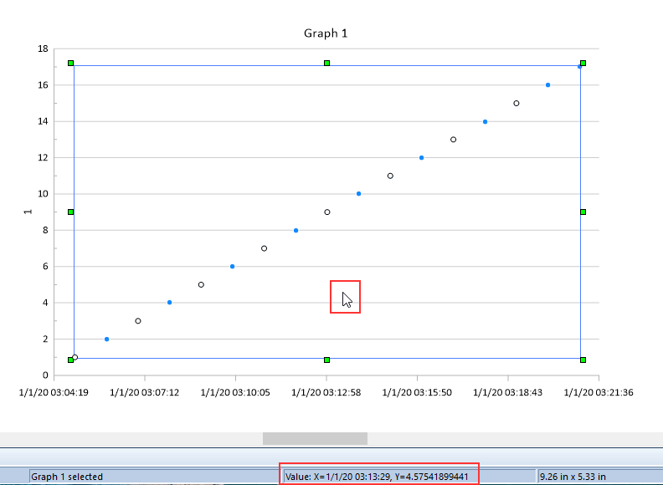Viewport: 663px width, 485px height.
Task: Click the "Graph 1 selected" status bar text
Action: click(x=67, y=477)
